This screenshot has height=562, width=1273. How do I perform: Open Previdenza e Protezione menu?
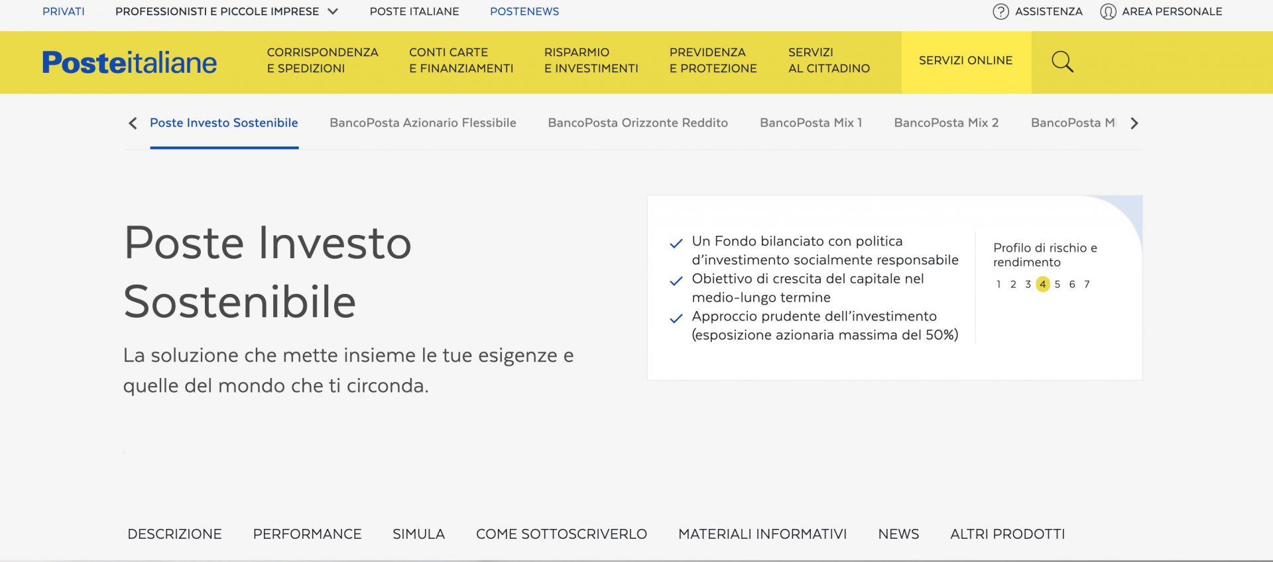tap(713, 60)
